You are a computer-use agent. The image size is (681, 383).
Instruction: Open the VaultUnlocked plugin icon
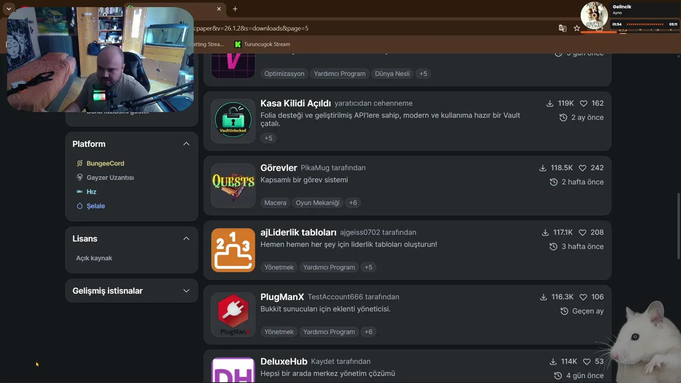233,121
